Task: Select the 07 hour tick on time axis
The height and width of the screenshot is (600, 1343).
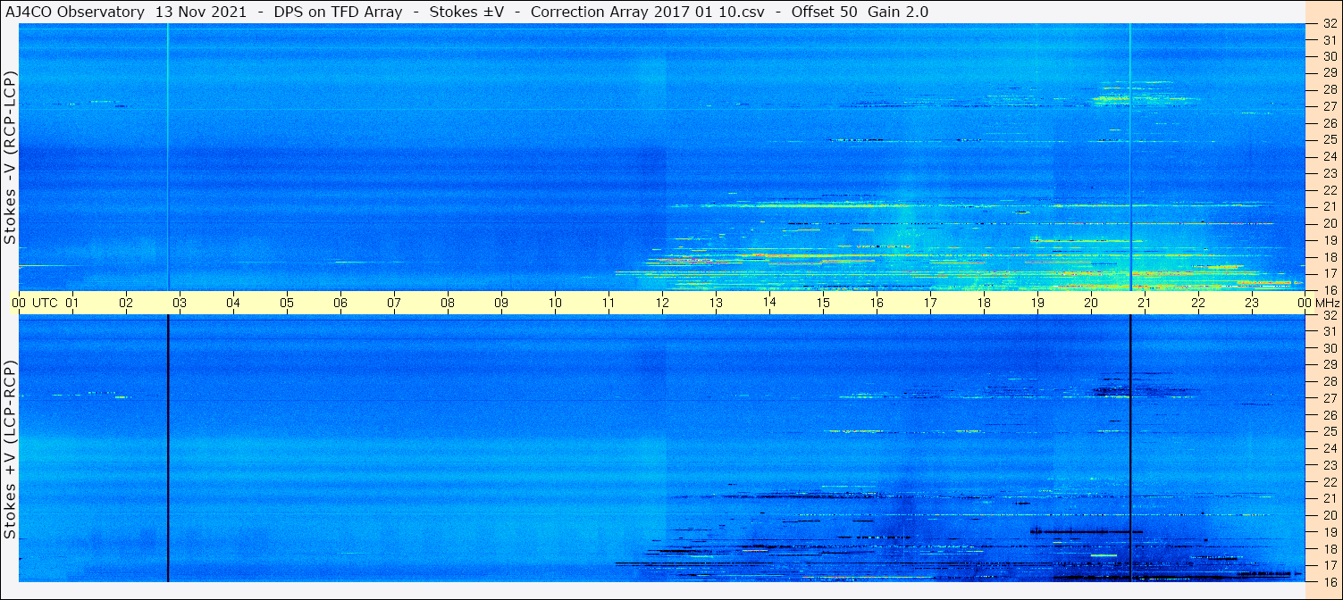Action: click(394, 303)
